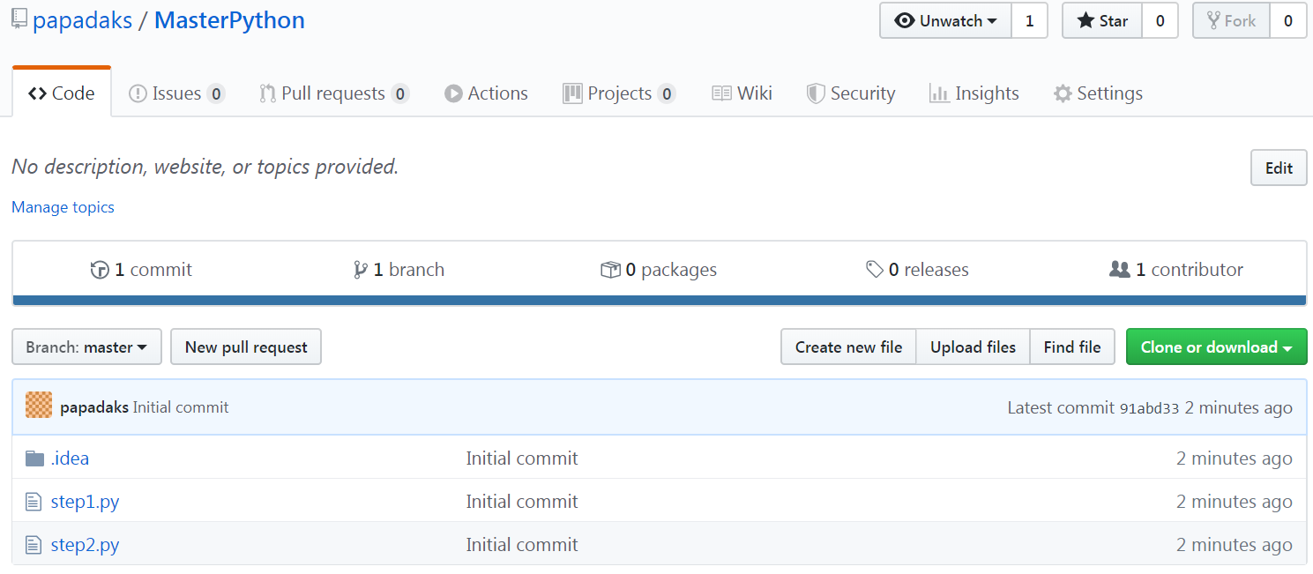Open the step2.py file

coord(85,545)
